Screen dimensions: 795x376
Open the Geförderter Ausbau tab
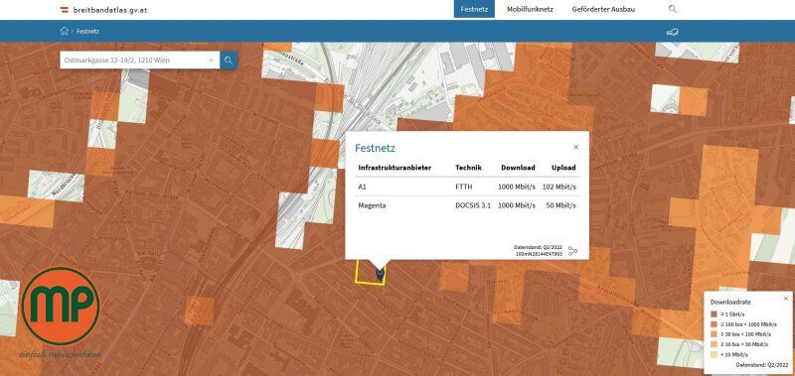(x=603, y=9)
